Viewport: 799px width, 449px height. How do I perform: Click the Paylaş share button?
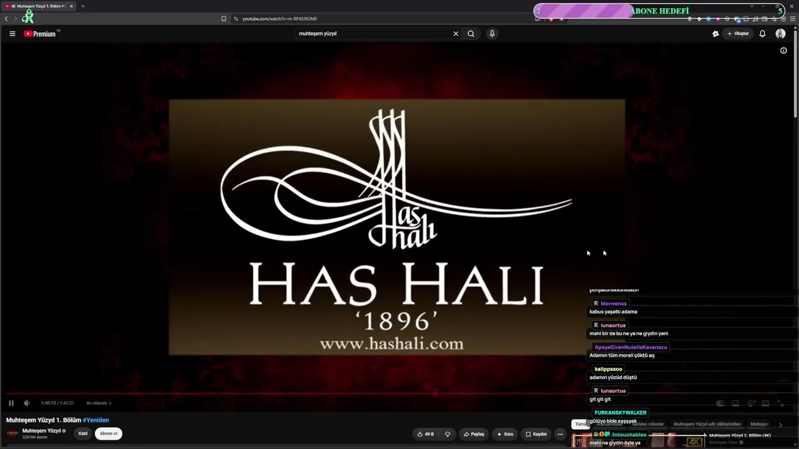[474, 434]
